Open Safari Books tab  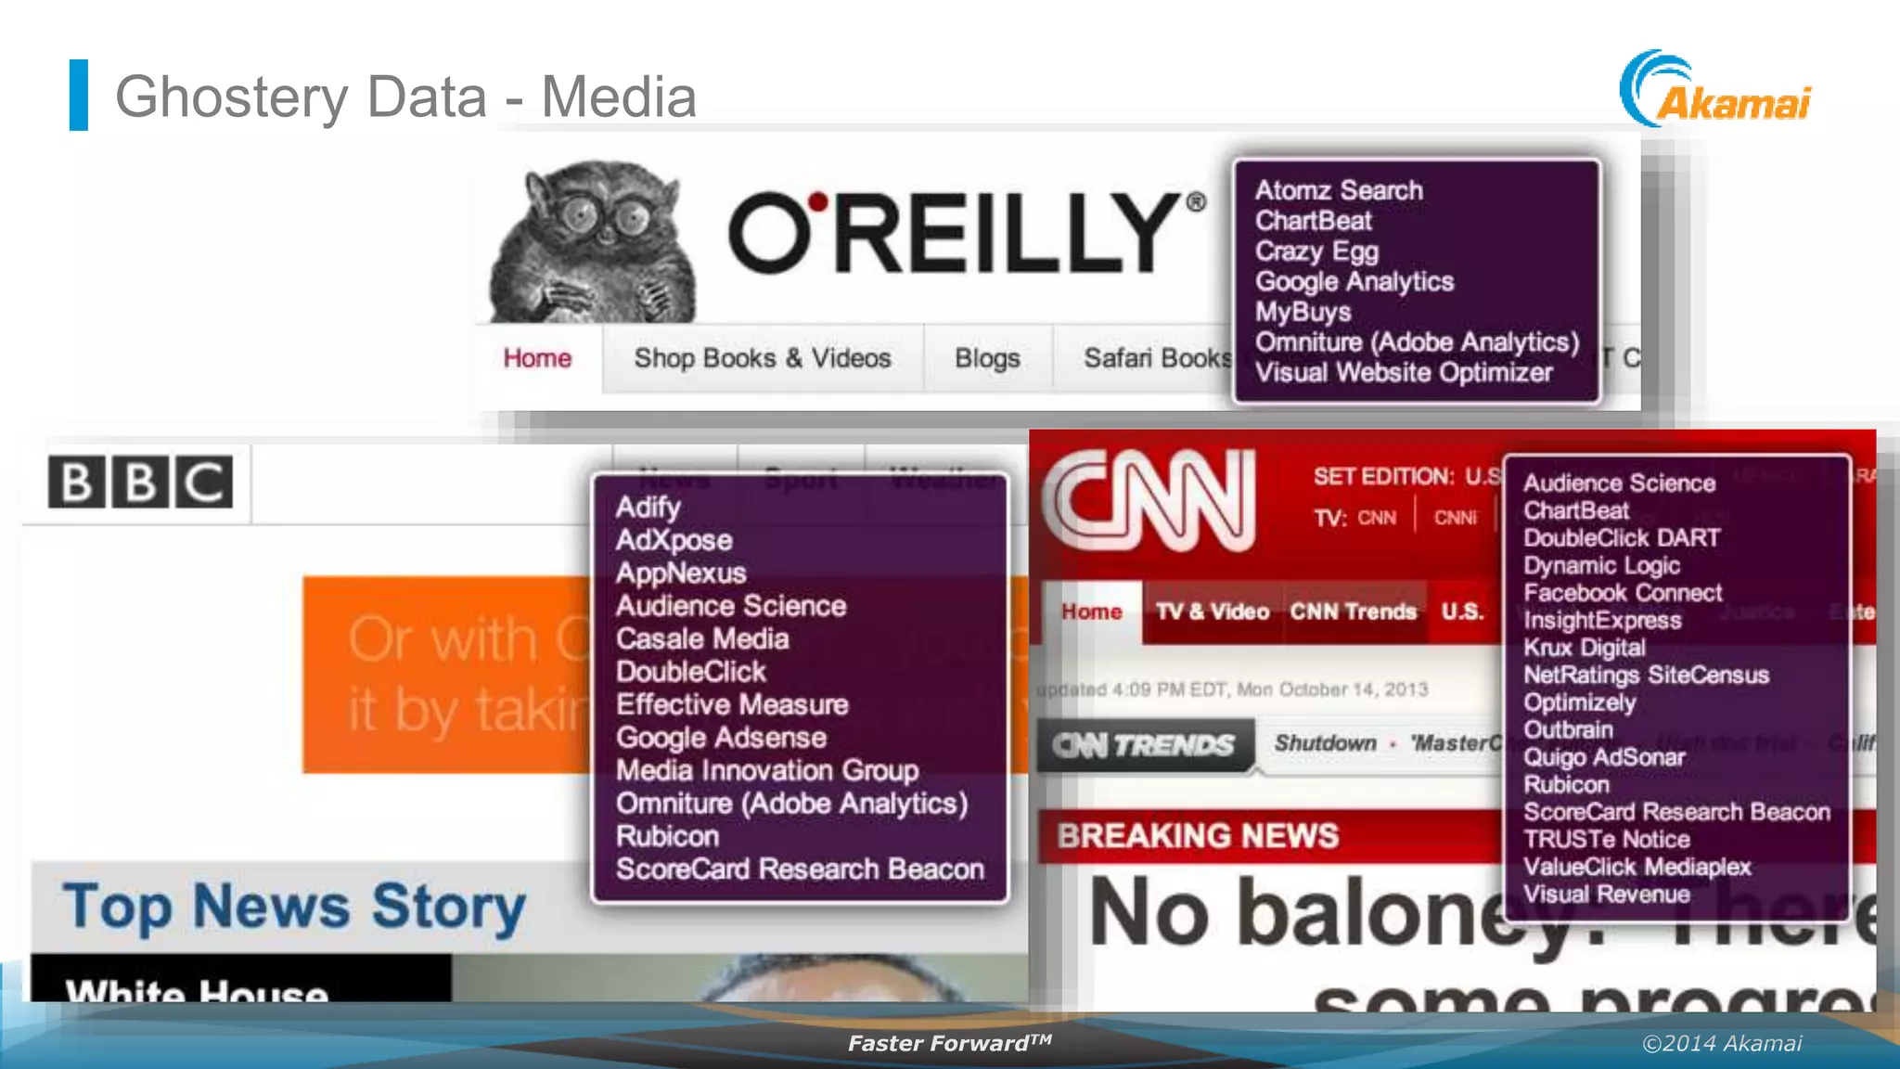[x=1157, y=358]
